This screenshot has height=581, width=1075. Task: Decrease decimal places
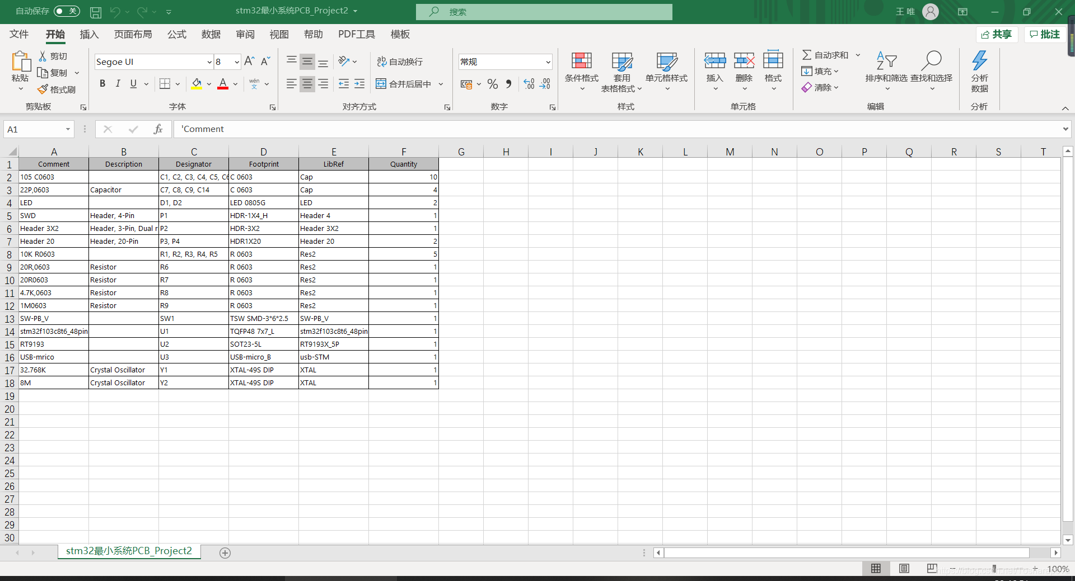(x=545, y=84)
